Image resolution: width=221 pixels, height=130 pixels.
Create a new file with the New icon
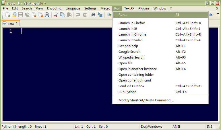coord(7,15)
